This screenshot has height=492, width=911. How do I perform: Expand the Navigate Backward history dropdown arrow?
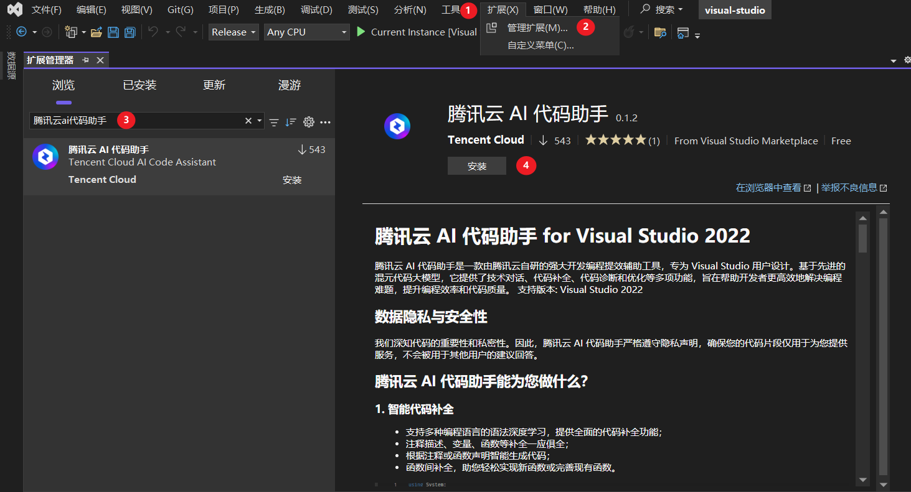pyautogui.click(x=34, y=32)
